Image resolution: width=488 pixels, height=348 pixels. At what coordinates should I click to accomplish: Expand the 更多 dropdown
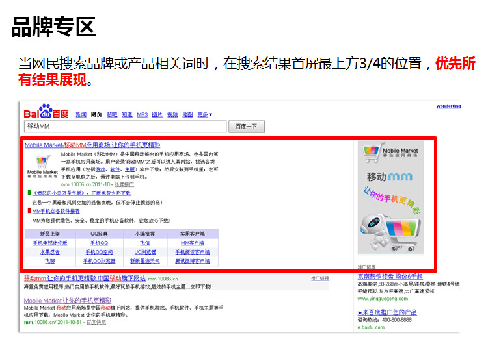[x=204, y=114]
